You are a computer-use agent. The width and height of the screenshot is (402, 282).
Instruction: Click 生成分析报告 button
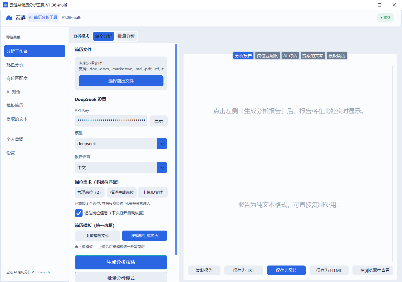pyautogui.click(x=121, y=262)
